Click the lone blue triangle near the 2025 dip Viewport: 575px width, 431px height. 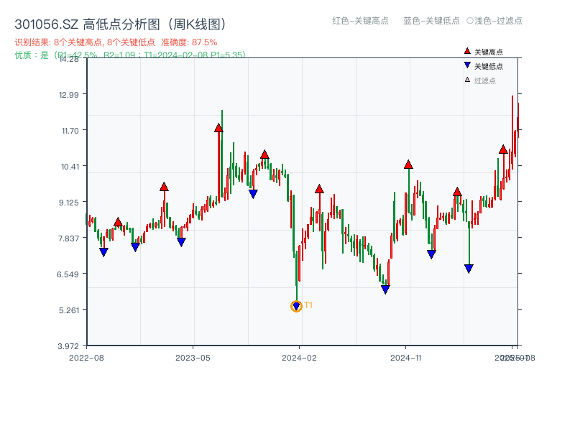point(469,268)
